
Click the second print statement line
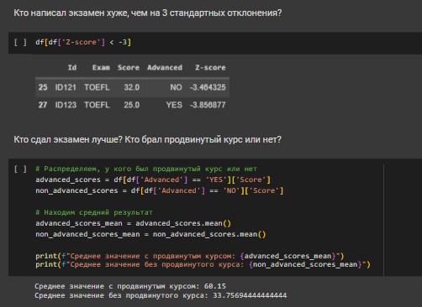203,264
